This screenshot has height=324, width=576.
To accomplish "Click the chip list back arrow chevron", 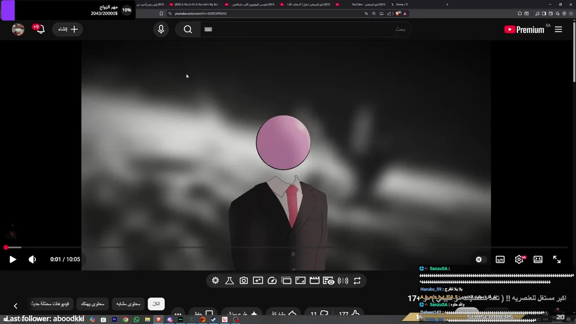I will click(15, 306).
